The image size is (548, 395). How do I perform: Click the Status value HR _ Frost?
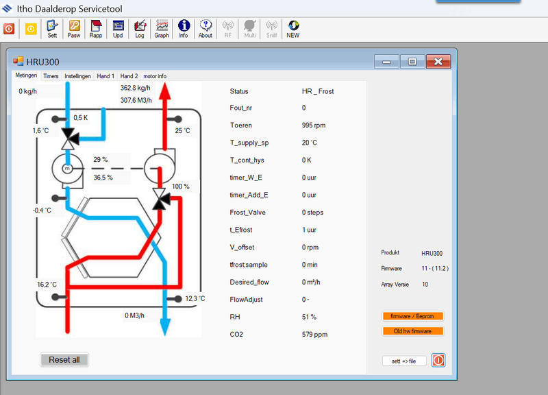[x=318, y=91]
